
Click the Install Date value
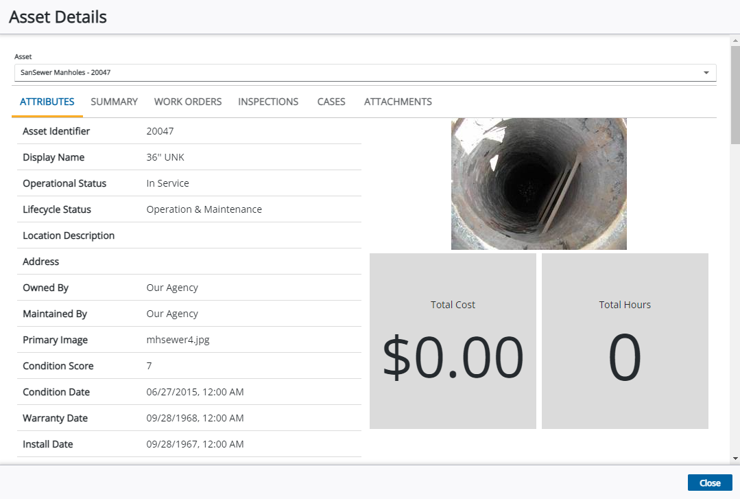click(x=195, y=444)
